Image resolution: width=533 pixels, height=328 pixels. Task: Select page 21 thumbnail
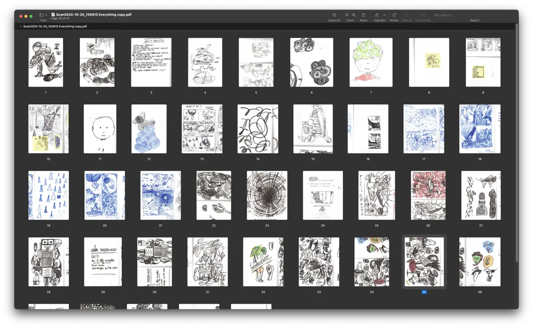point(161,195)
